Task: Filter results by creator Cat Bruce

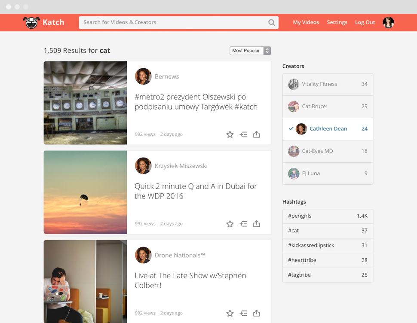Action: (328, 107)
